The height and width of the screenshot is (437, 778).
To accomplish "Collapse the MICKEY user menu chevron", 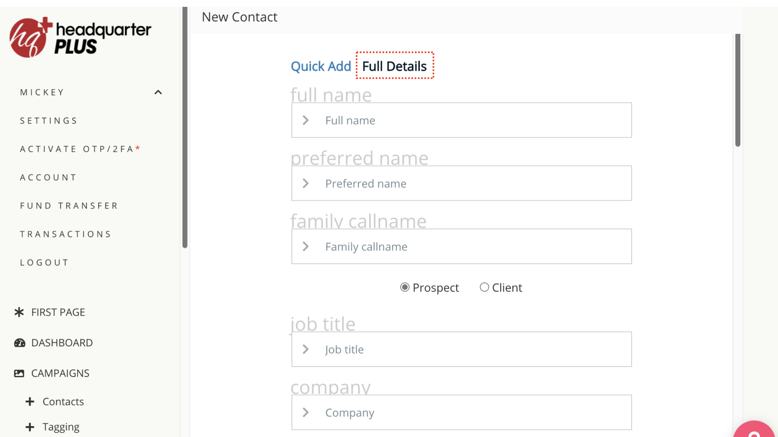I will [x=158, y=93].
